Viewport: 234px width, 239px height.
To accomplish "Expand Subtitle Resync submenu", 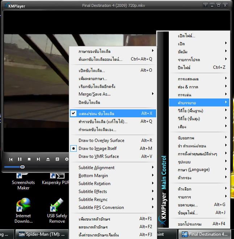I will (x=113, y=200).
